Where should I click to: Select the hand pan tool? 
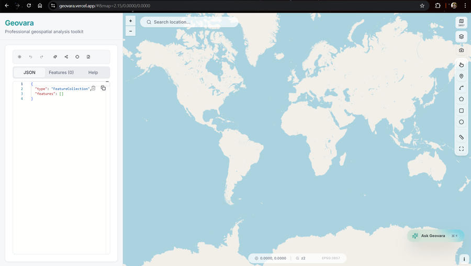[462, 64]
